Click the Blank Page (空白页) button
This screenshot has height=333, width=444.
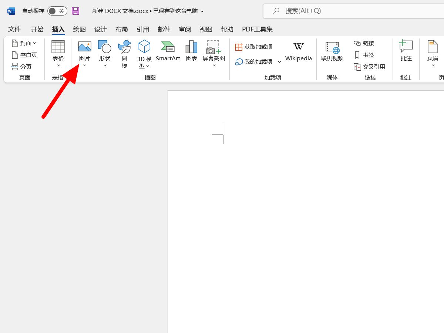pos(24,55)
